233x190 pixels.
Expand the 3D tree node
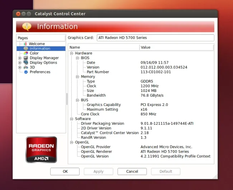[x=20, y=67]
